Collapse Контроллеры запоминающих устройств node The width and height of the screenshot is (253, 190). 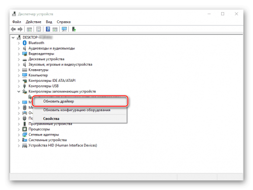[19, 91]
